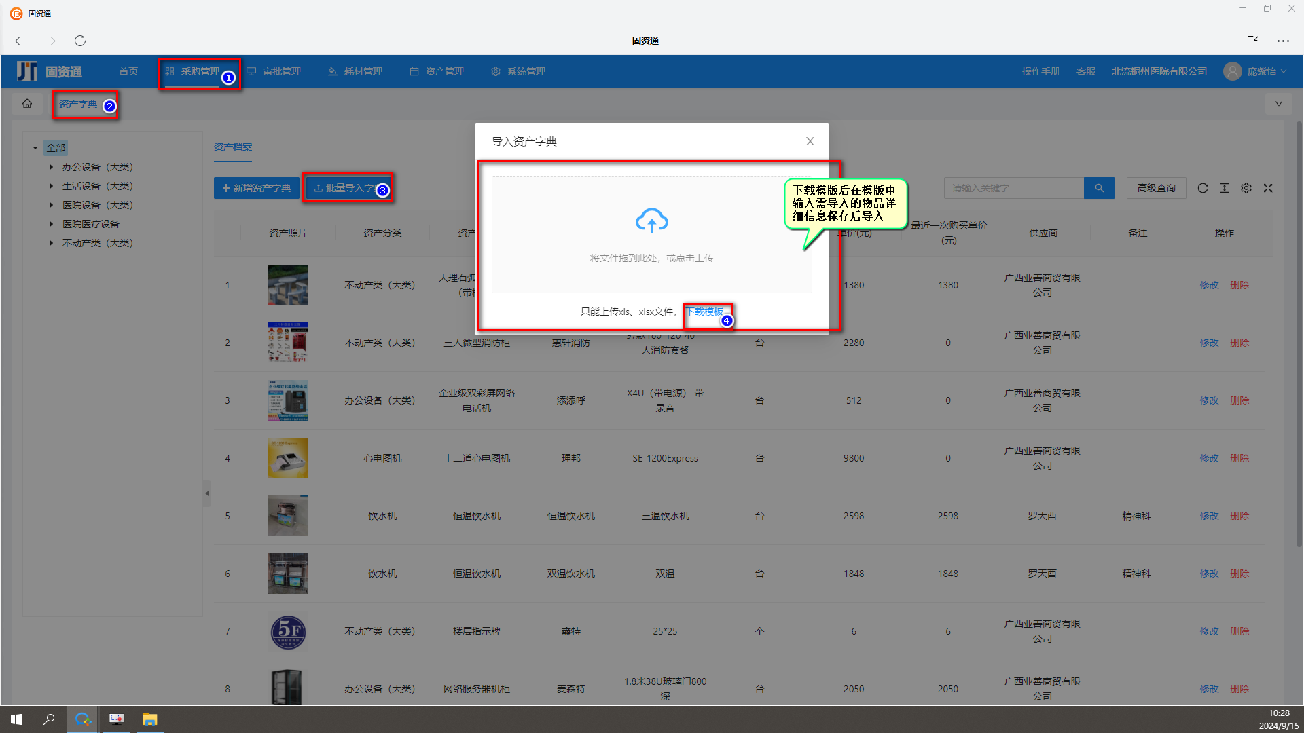
Task: Click 删除 for 楼层指示牌 row
Action: coord(1239,631)
